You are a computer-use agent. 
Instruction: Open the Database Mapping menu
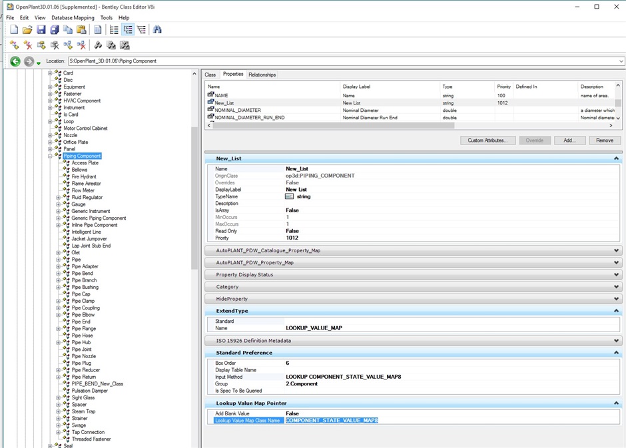pos(73,17)
